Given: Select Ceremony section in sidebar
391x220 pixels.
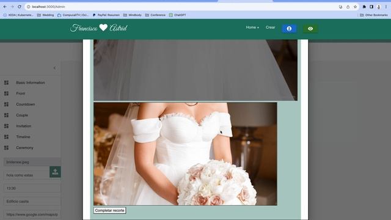Looking at the screenshot, I should [x=24, y=148].
